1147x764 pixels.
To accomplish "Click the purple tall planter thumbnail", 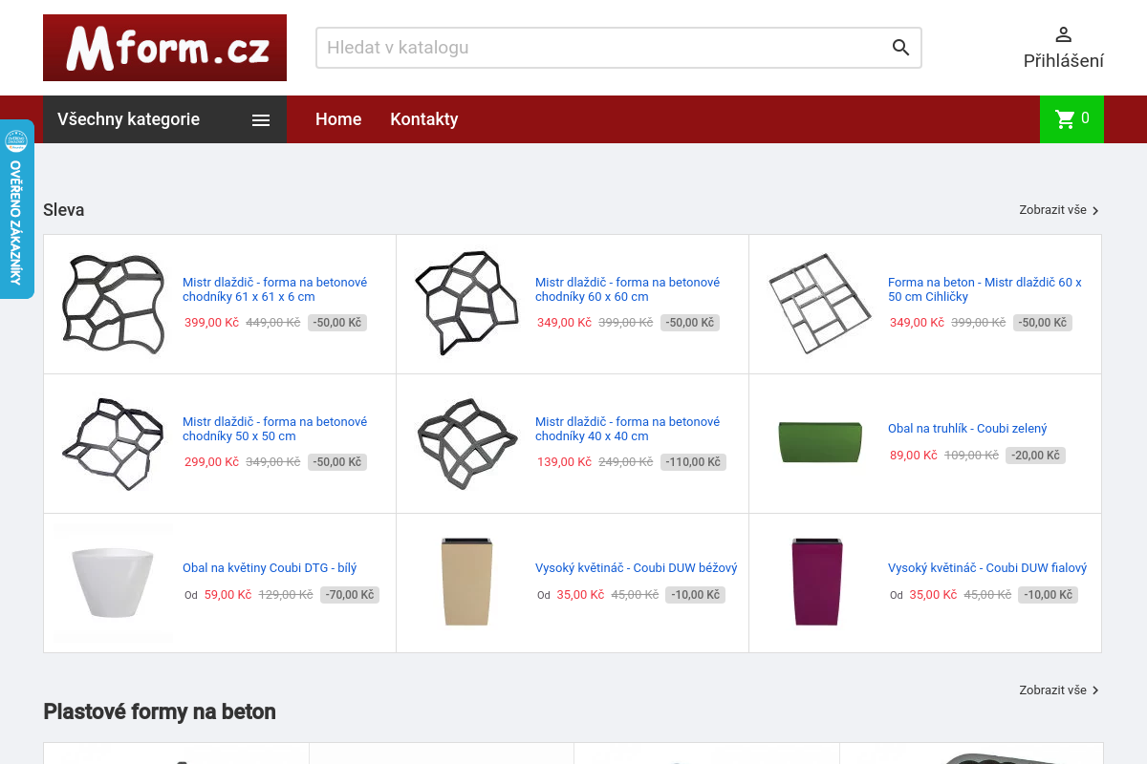I will coord(818,583).
